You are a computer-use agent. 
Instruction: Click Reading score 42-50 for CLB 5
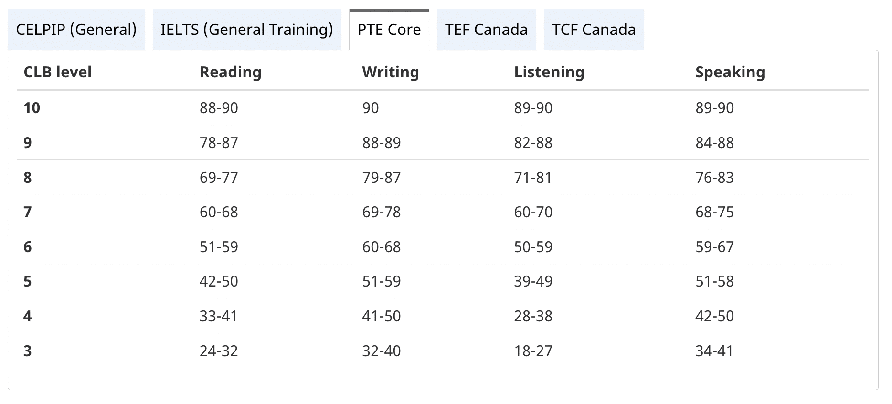coord(219,281)
